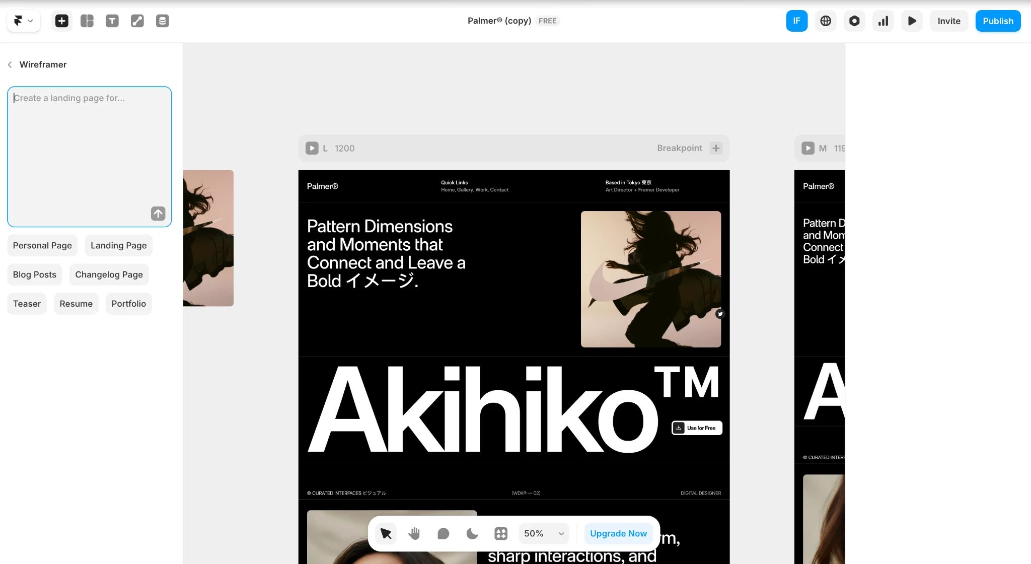
Task: Choose the Blog Posts suggestion
Action: point(35,274)
